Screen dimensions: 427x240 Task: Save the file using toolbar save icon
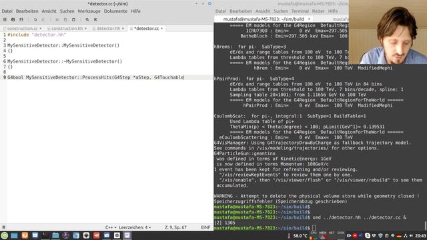point(21,19)
